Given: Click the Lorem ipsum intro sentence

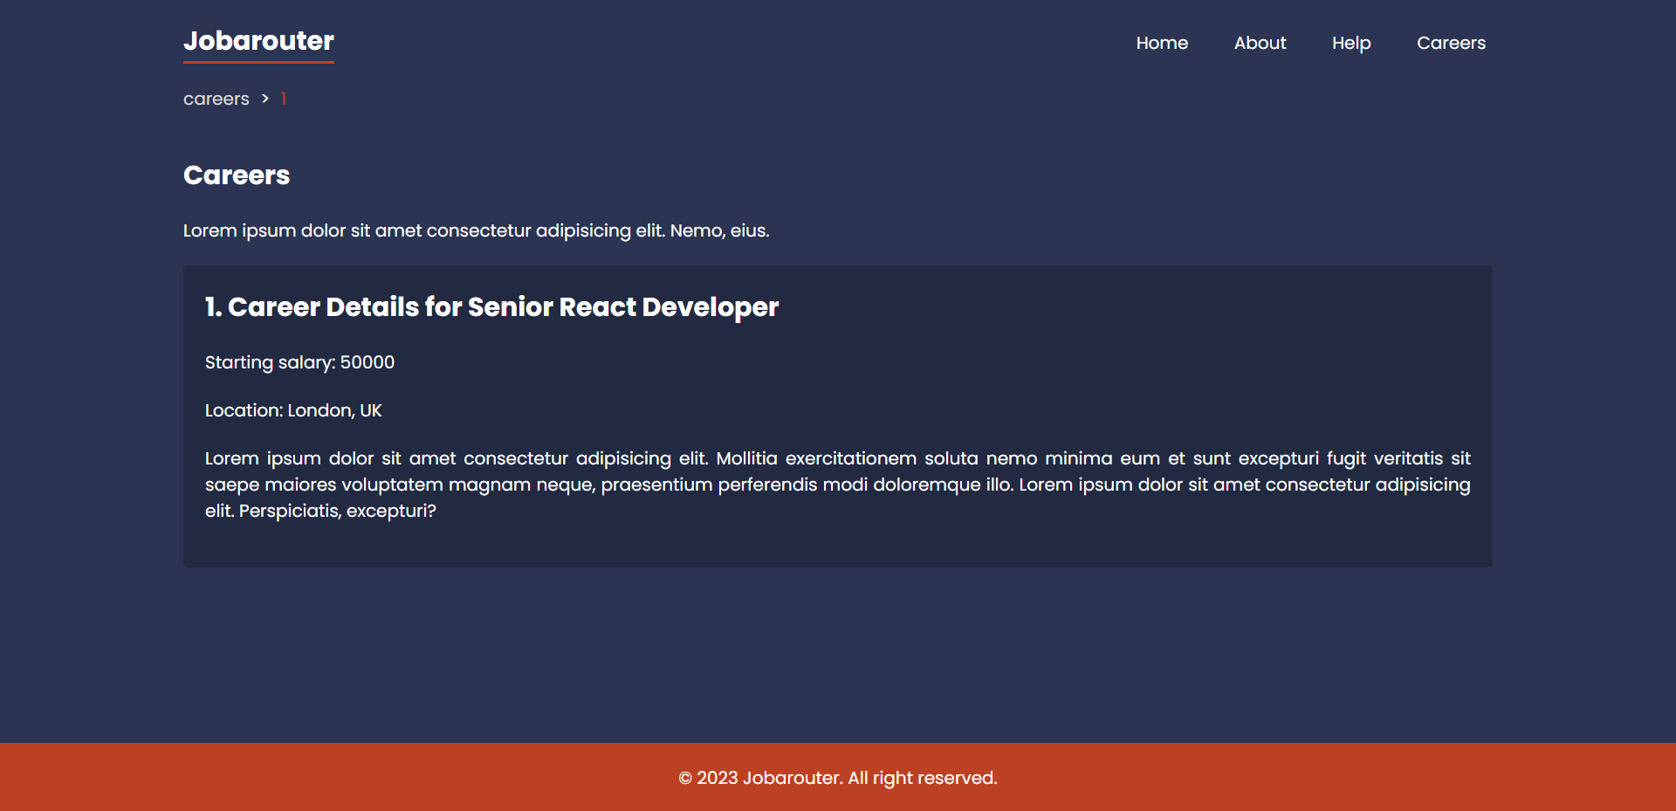Looking at the screenshot, I should (x=476, y=230).
